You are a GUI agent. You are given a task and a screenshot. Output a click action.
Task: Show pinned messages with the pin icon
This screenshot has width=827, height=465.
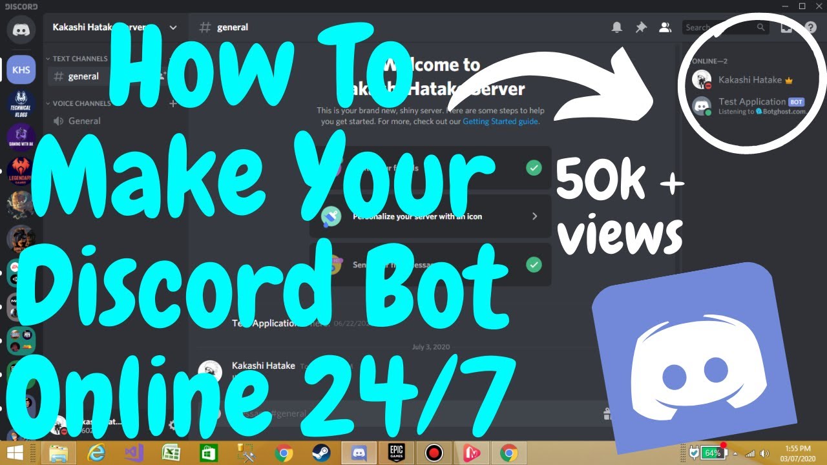[641, 27]
